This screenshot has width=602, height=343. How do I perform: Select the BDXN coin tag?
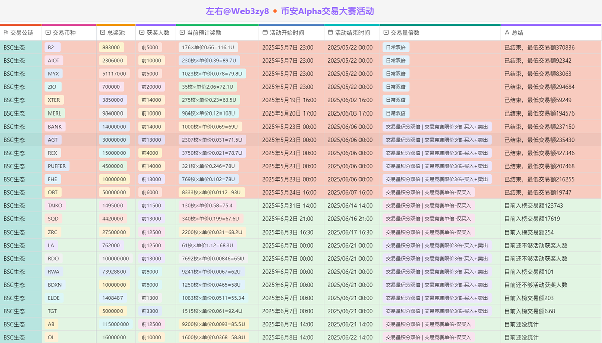55,285
